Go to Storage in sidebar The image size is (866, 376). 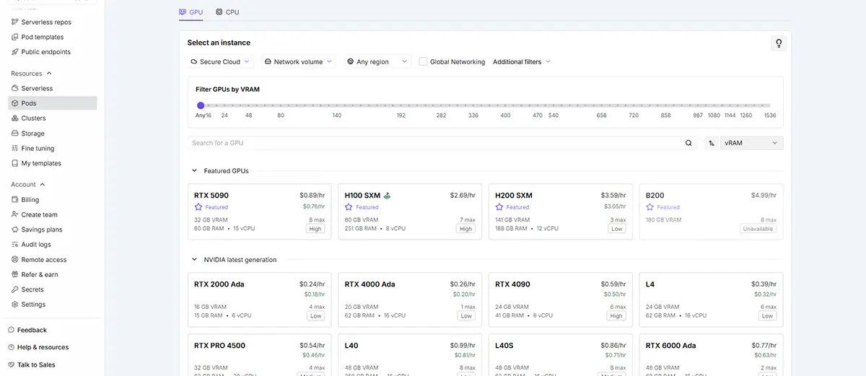pos(32,134)
